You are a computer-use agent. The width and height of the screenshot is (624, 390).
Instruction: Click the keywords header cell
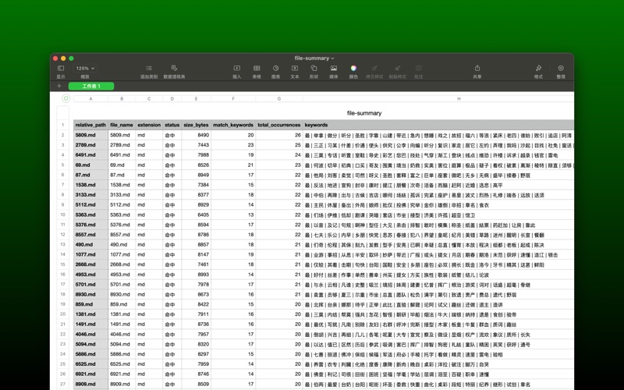click(438, 125)
